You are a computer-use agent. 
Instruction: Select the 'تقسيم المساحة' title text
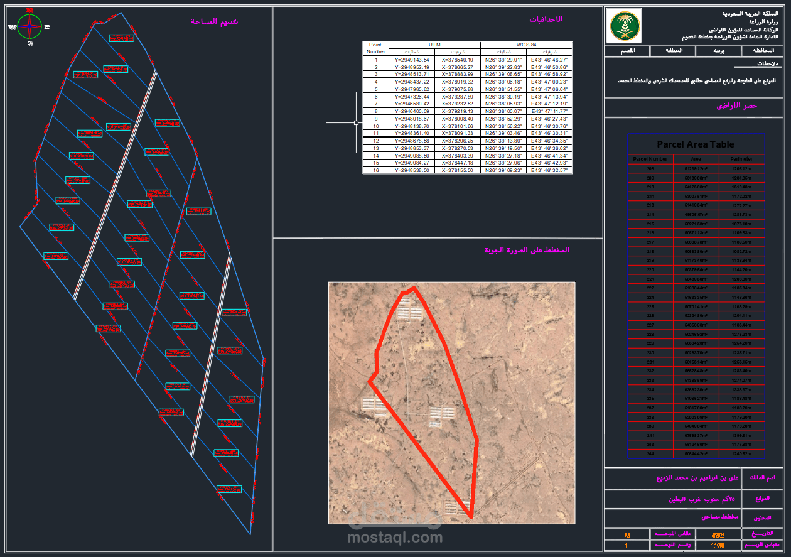215,21
